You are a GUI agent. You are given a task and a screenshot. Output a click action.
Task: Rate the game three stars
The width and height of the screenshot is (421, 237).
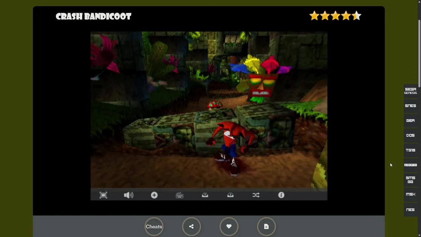pyautogui.click(x=335, y=16)
